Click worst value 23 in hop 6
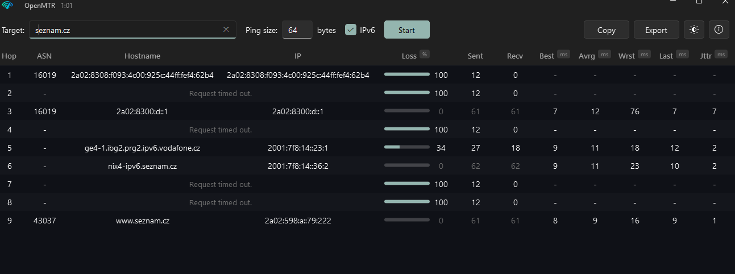The height and width of the screenshot is (274, 735). [x=634, y=166]
